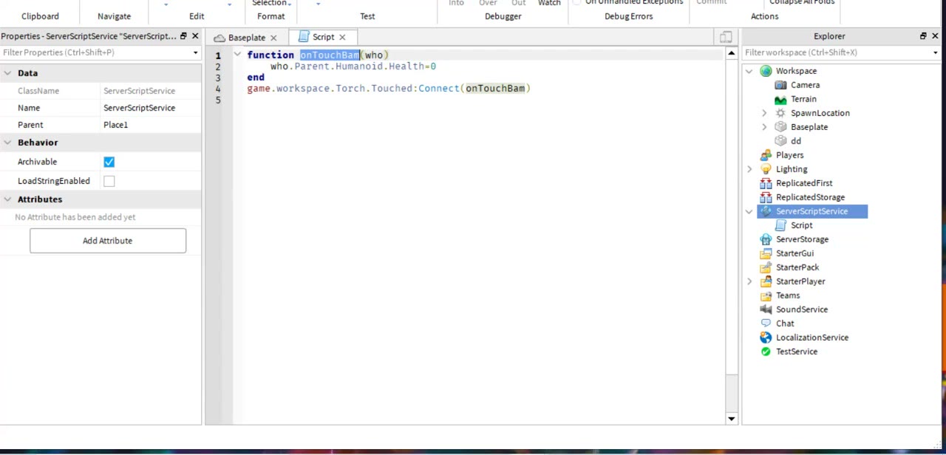This screenshot has height=455, width=946.
Task: Collapse the Attributes section
Action: coord(7,199)
